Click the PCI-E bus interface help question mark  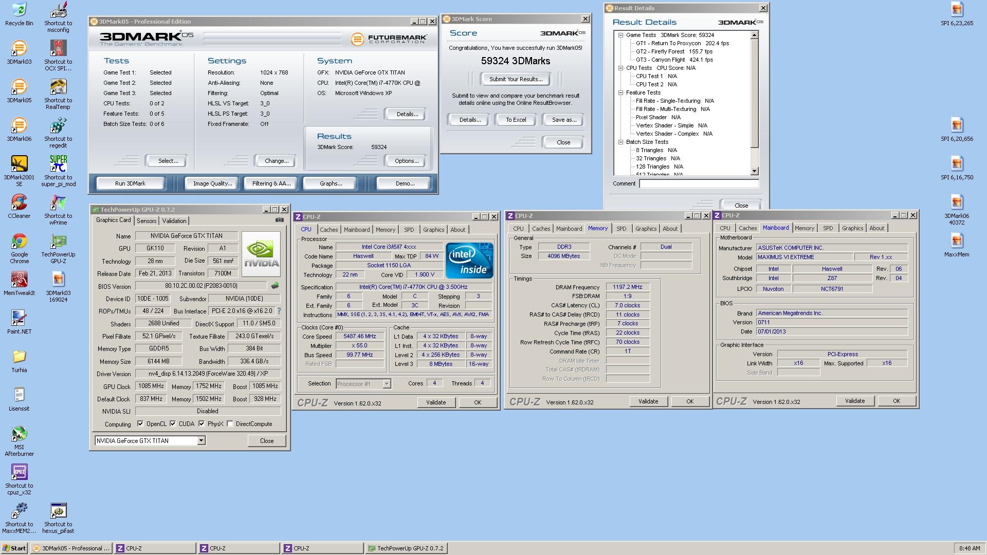click(279, 311)
